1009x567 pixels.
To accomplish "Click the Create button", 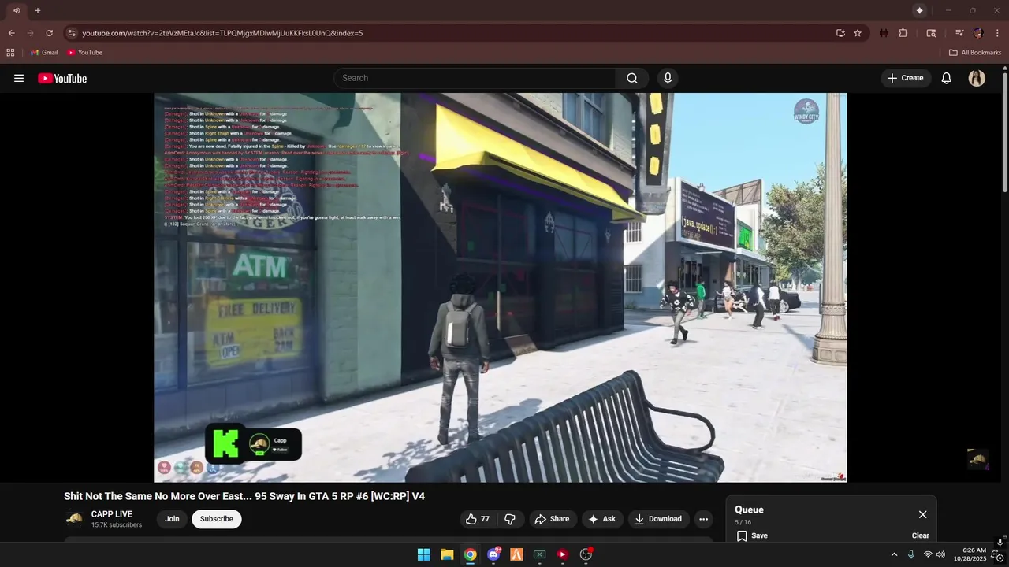I will coord(906,78).
